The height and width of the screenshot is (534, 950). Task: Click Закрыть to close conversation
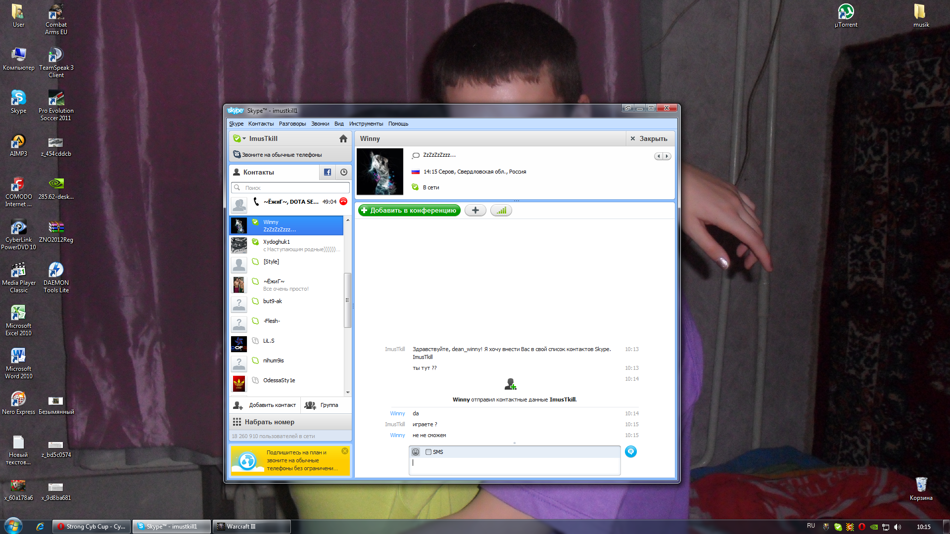coord(649,139)
